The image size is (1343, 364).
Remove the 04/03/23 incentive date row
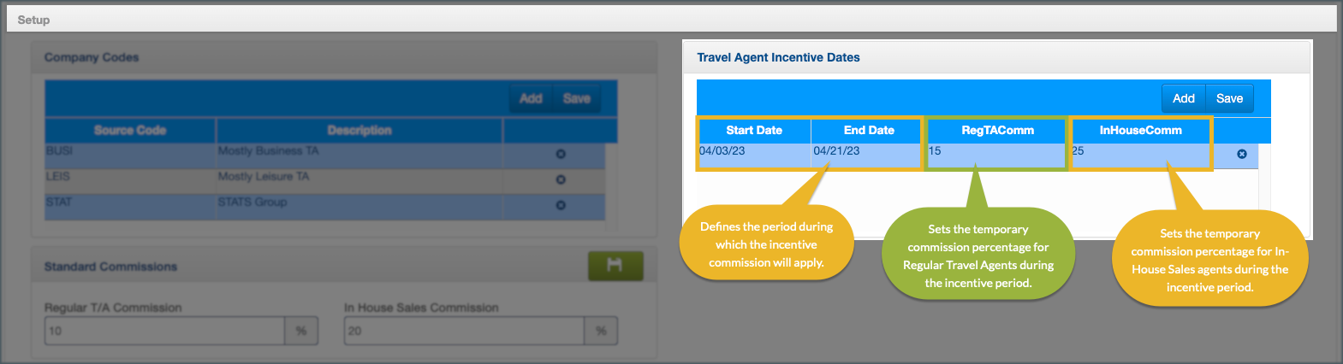(1242, 154)
